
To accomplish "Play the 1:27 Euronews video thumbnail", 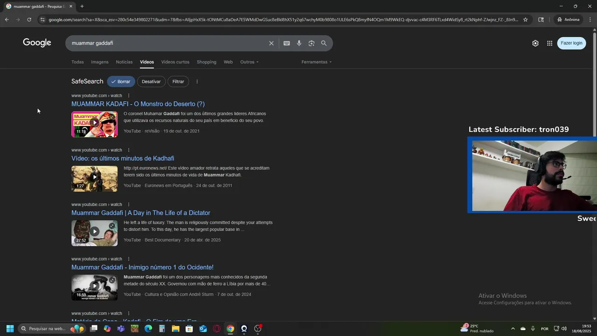I will tap(94, 179).
